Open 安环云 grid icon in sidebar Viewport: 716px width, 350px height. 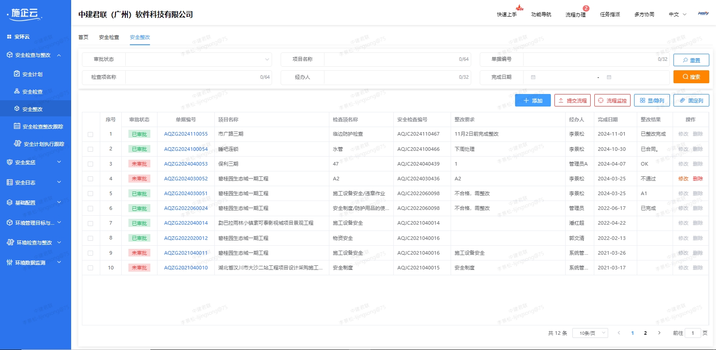pos(9,37)
